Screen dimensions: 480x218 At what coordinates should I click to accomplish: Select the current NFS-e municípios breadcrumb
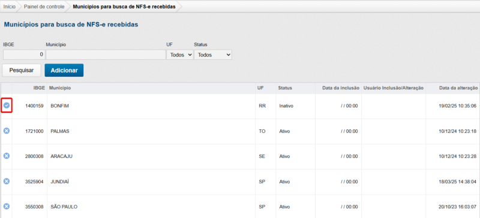click(124, 7)
